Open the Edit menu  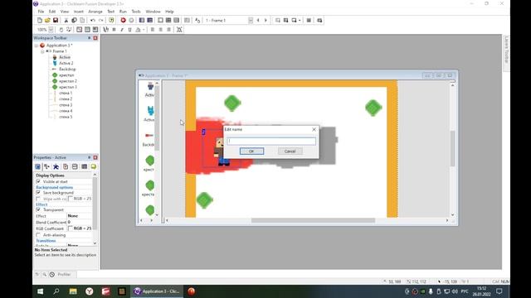point(52,12)
